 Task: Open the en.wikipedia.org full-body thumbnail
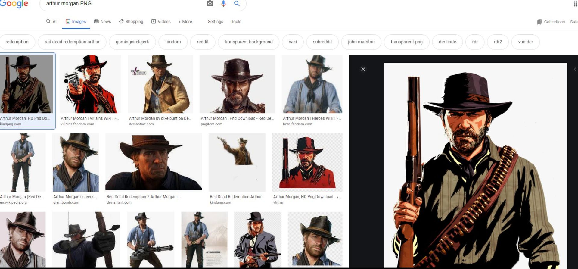tap(23, 162)
